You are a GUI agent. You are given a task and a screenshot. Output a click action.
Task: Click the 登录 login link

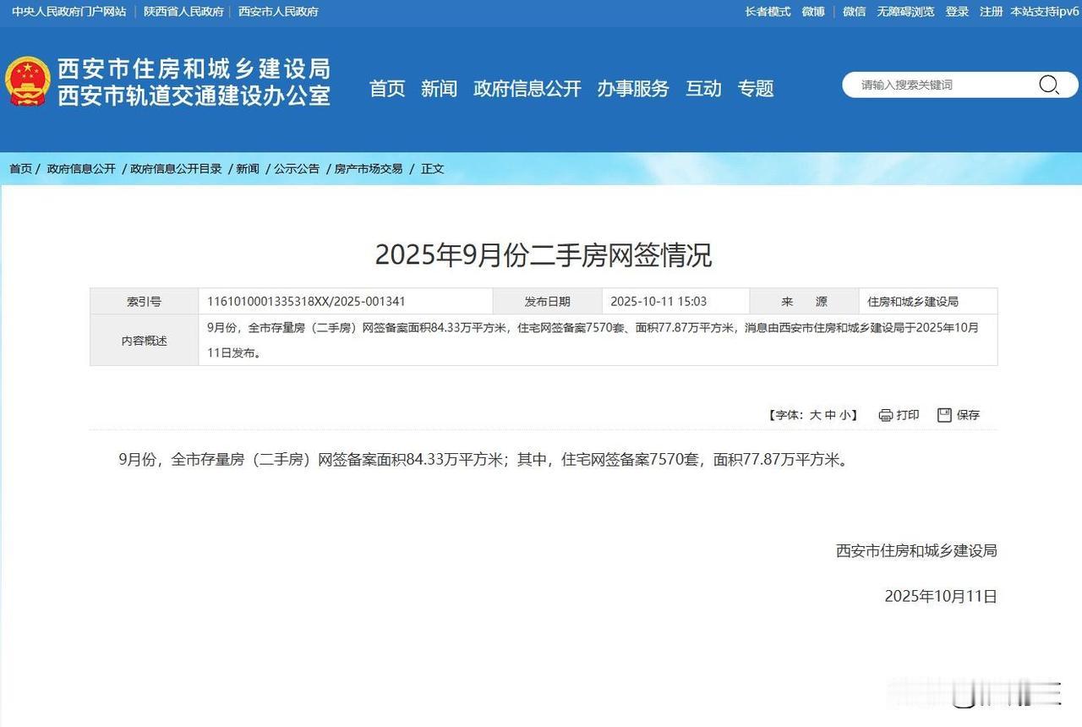[x=957, y=12]
